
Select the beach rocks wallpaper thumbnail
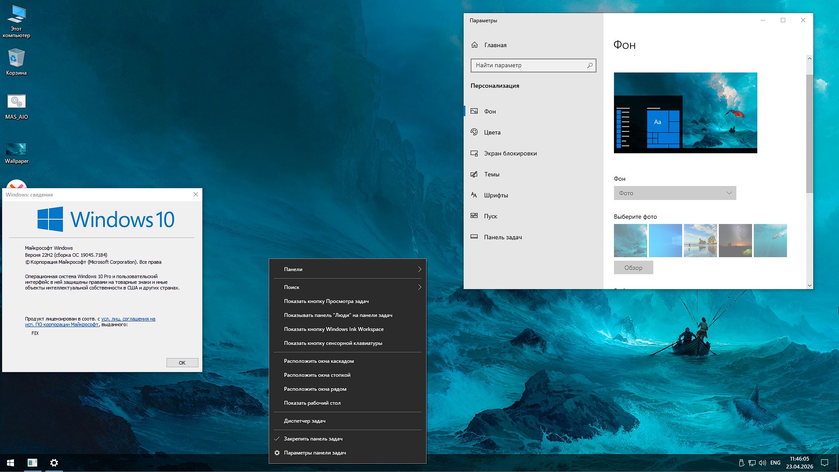point(700,241)
